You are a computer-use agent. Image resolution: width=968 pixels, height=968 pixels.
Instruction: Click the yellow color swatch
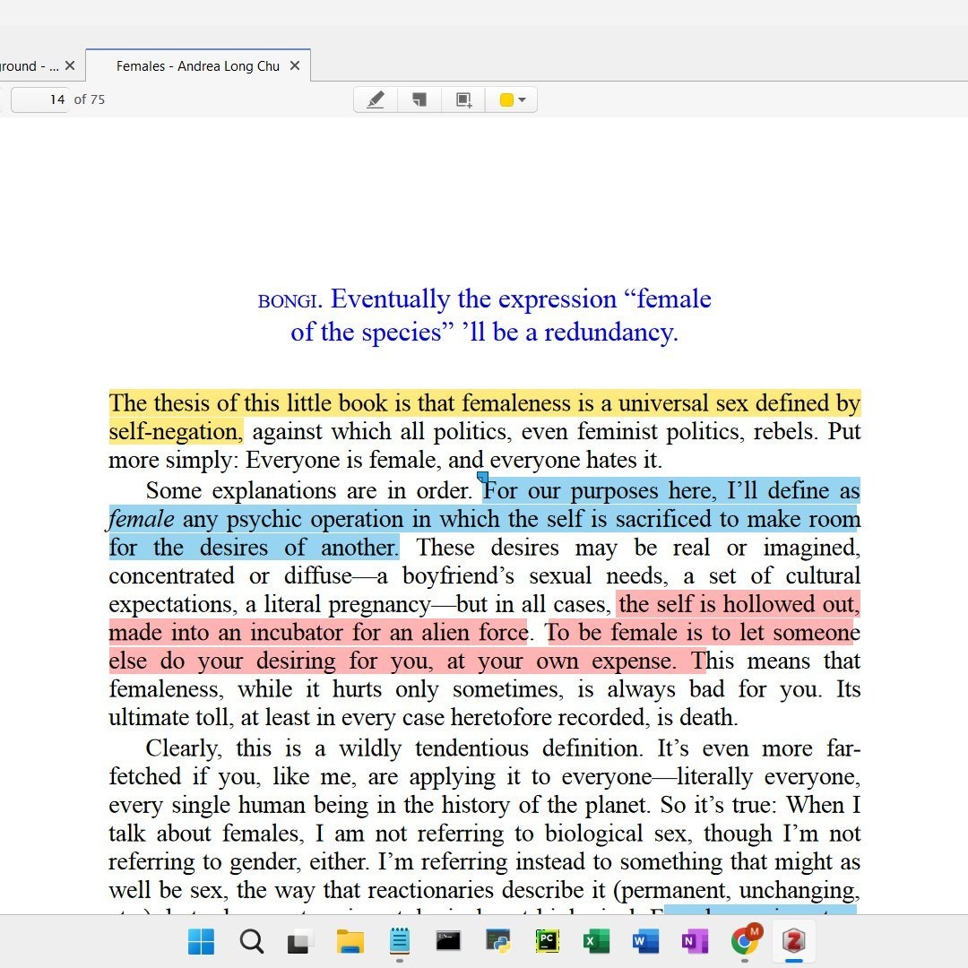click(506, 99)
